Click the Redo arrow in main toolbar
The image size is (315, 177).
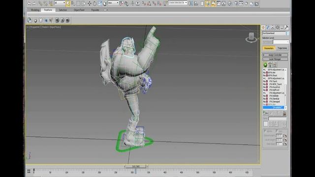(34, 3)
